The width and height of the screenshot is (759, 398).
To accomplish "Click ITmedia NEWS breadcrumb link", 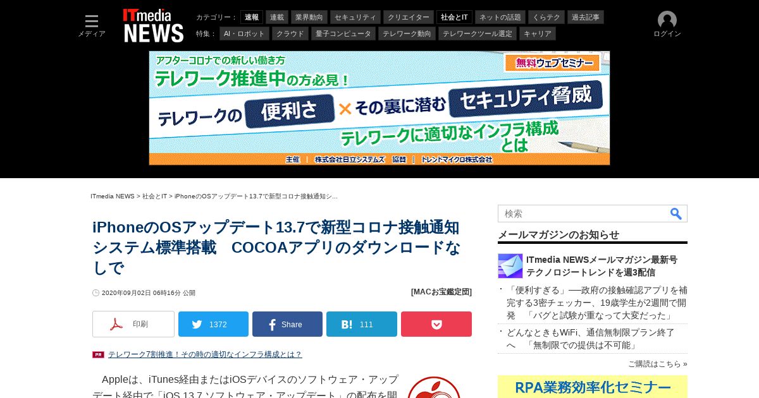I will pyautogui.click(x=113, y=196).
